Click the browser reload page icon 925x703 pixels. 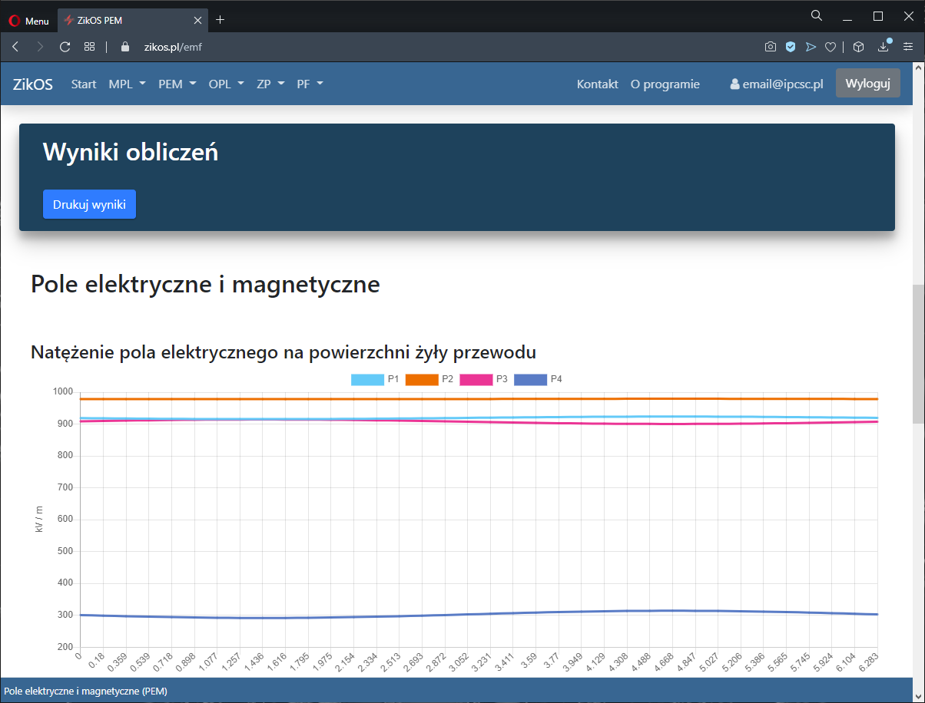coord(65,47)
